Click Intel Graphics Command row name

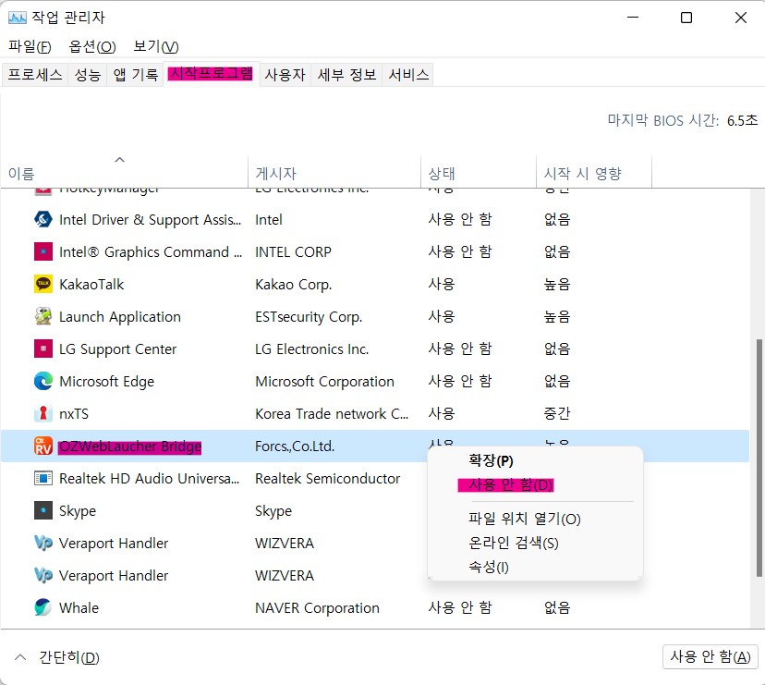[151, 252]
